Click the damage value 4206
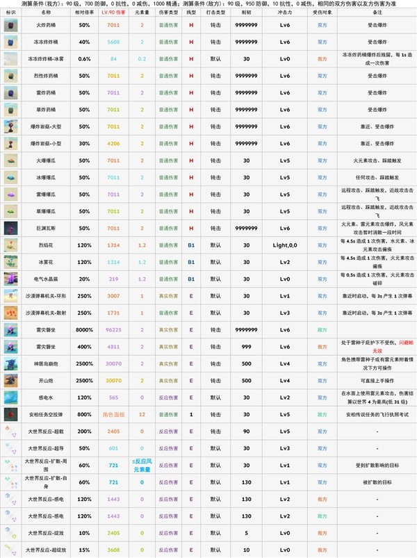Viewport: 417px width, 558px height. tap(113, 144)
